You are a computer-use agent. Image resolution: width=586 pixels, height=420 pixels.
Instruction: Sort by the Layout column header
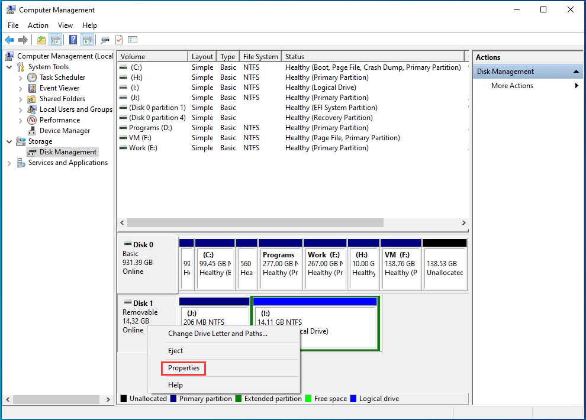202,57
